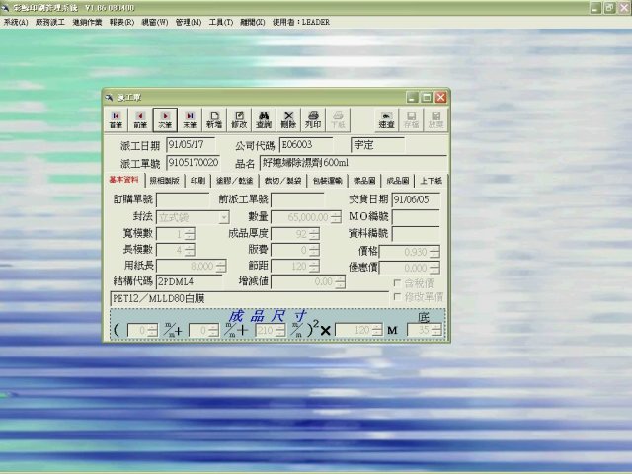Screen dimensions: 632x474
Task: Adjust the 價格 spinner control
Action: pos(435,252)
